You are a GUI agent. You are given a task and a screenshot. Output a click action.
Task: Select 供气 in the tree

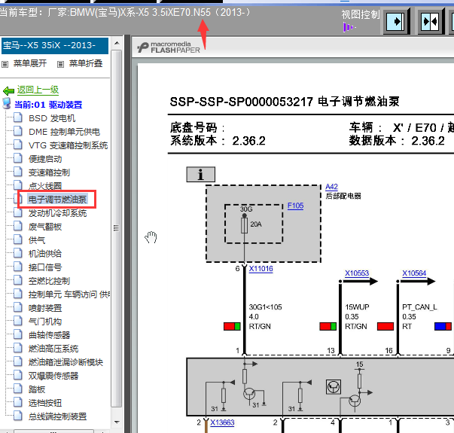(x=37, y=240)
